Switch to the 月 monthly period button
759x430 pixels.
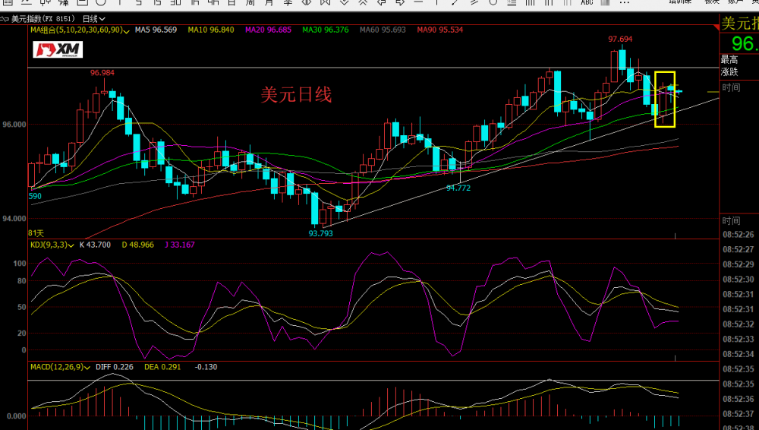click(x=269, y=2)
